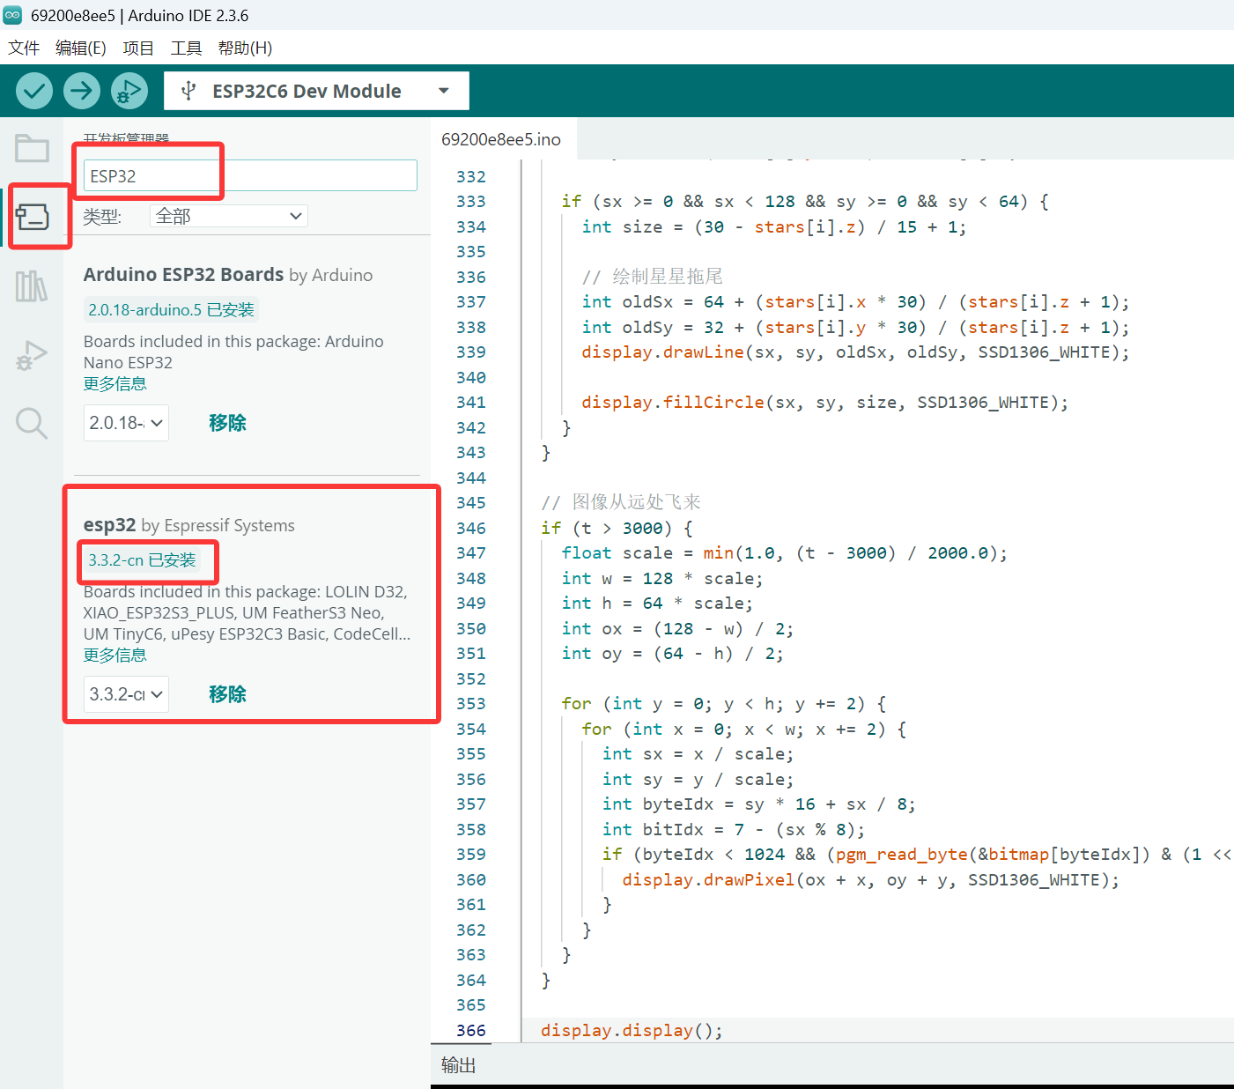Image resolution: width=1234 pixels, height=1089 pixels.
Task: Open 更多信息 link under Arduino ESP32 Boards
Action: 115,384
